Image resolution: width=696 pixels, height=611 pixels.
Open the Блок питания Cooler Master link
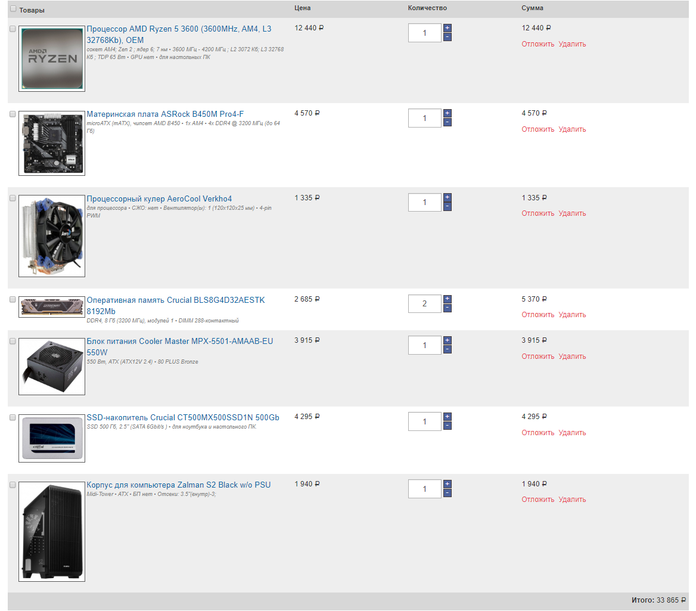point(180,347)
